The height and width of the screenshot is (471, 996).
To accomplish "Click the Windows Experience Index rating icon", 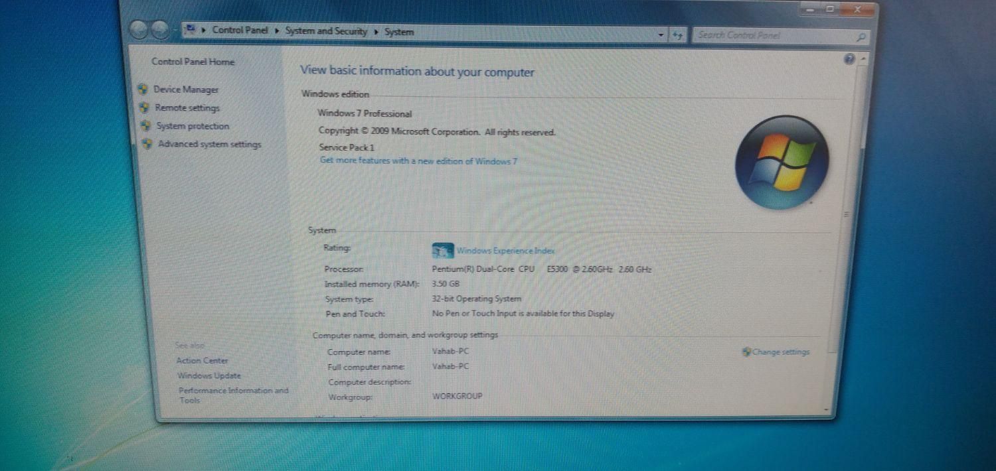I will click(442, 251).
